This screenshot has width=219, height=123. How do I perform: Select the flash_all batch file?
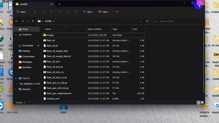pos(93,40)
